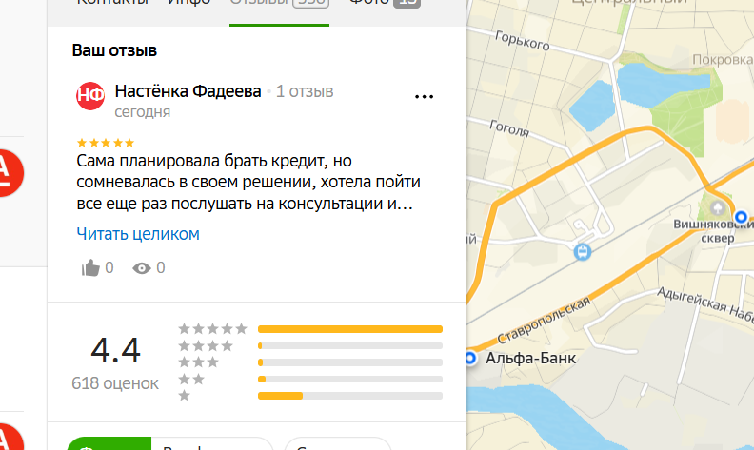Click the Покровка label on map
Viewport: 754px width, 450px height.
click(723, 60)
